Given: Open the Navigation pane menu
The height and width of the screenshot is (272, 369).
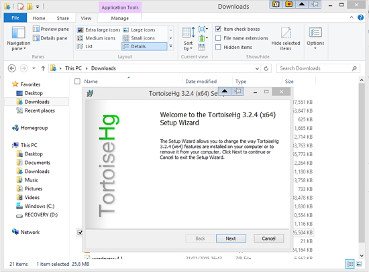Looking at the screenshot, I should coord(18,39).
